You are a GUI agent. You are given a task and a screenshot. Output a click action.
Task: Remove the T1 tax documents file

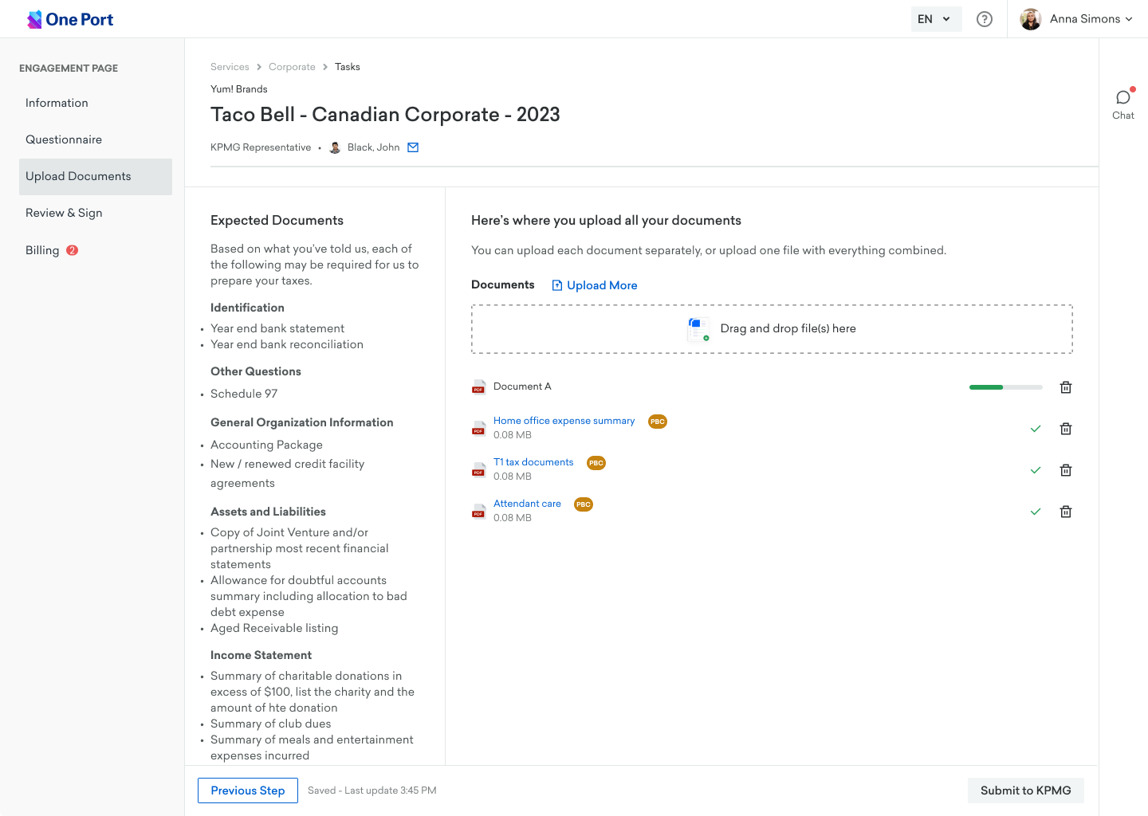[x=1066, y=470]
